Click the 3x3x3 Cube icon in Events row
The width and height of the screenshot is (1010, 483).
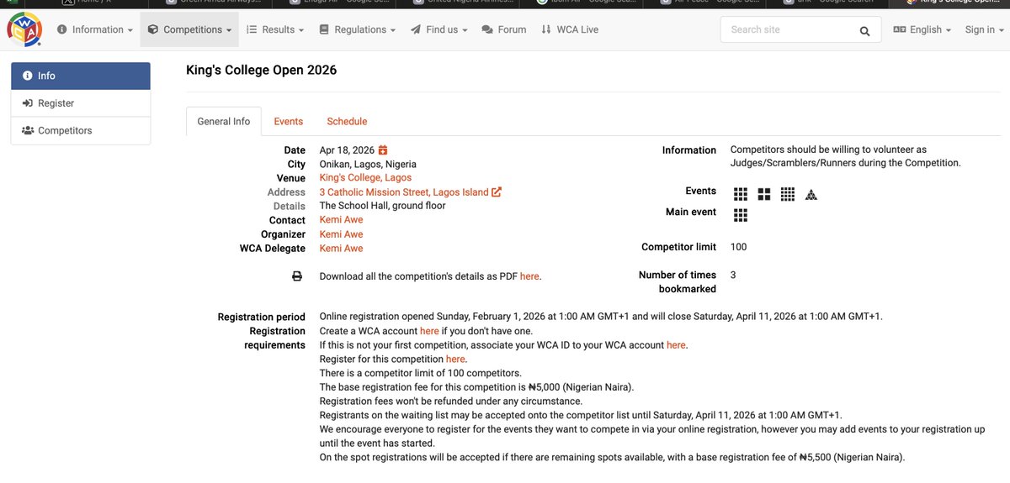click(x=741, y=195)
